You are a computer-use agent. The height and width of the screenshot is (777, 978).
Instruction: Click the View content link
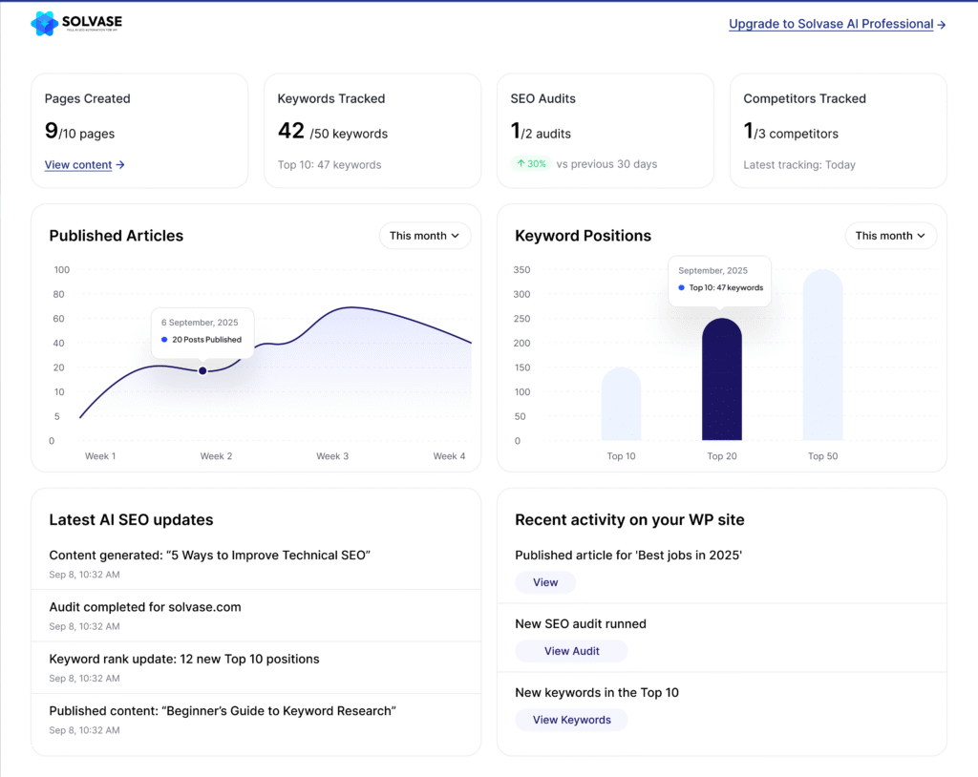click(x=84, y=164)
